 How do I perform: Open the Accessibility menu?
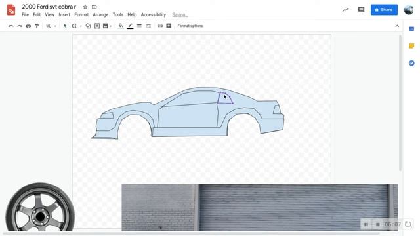[154, 14]
